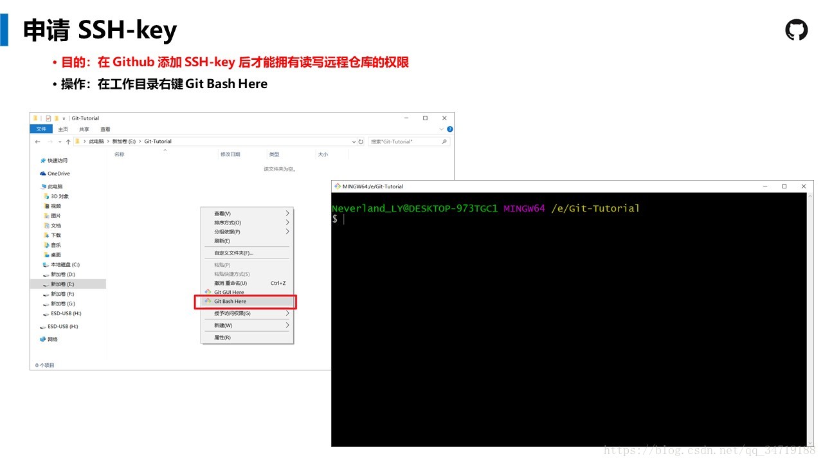This screenshot has width=823, height=463.
Task: Choose Git GUI Here from context menu
Action: pos(248,292)
